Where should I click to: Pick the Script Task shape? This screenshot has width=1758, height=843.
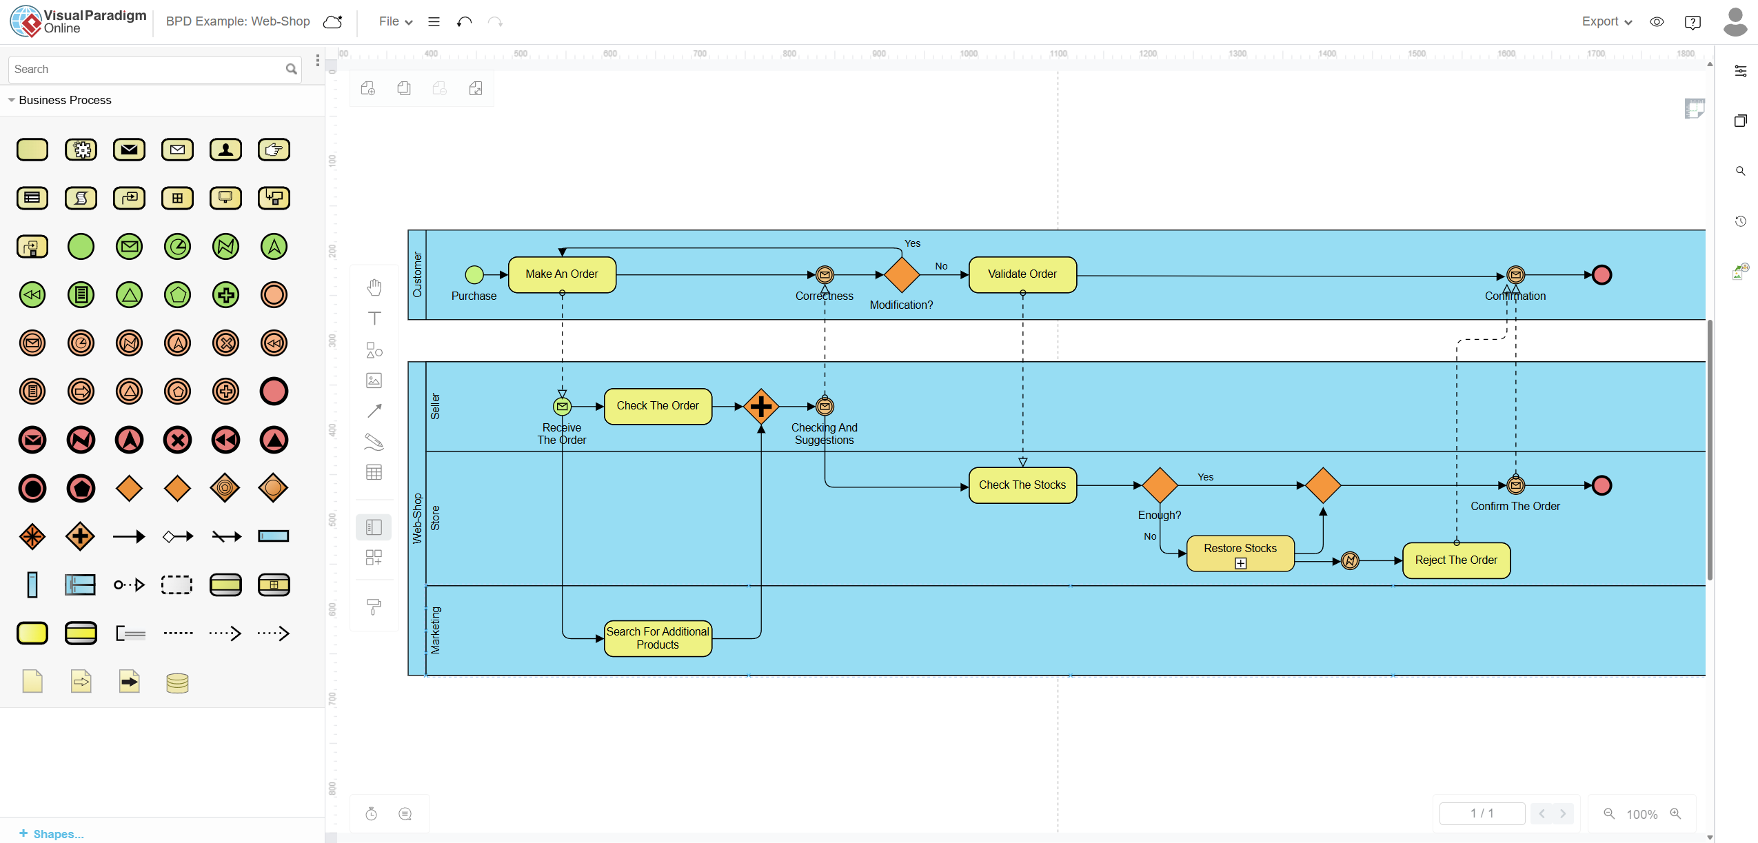pyautogui.click(x=81, y=199)
